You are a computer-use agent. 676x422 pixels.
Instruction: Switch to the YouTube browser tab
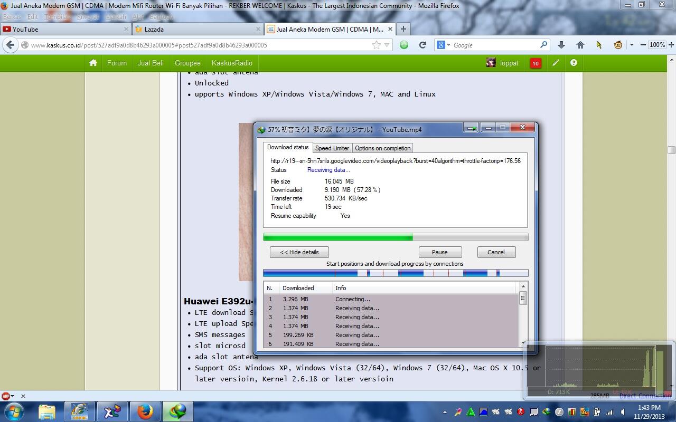coord(65,29)
